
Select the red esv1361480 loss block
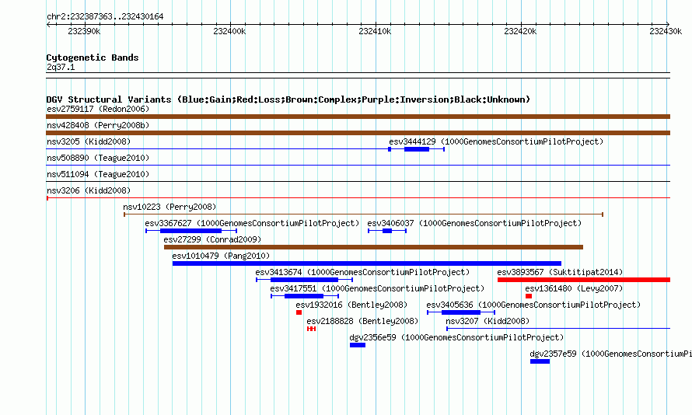(529, 296)
